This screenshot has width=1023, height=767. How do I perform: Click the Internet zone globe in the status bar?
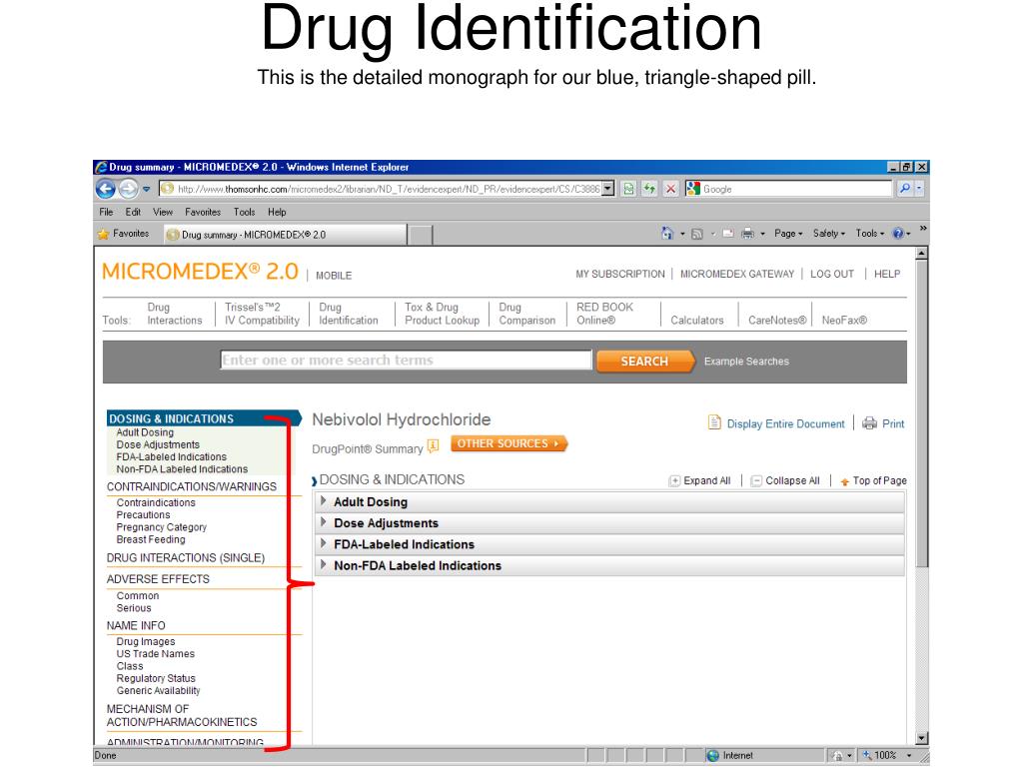click(x=713, y=755)
